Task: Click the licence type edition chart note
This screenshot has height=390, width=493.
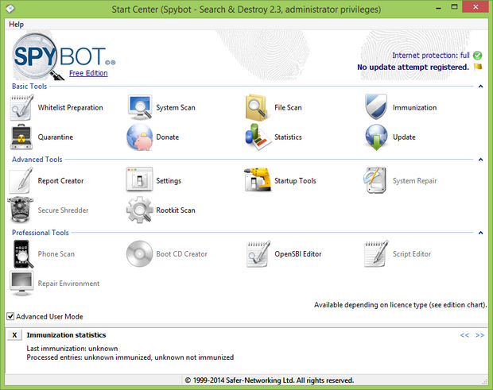Action: (400, 304)
